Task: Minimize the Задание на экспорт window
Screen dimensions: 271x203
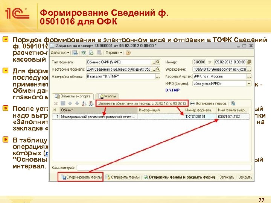Action: click(x=239, y=46)
